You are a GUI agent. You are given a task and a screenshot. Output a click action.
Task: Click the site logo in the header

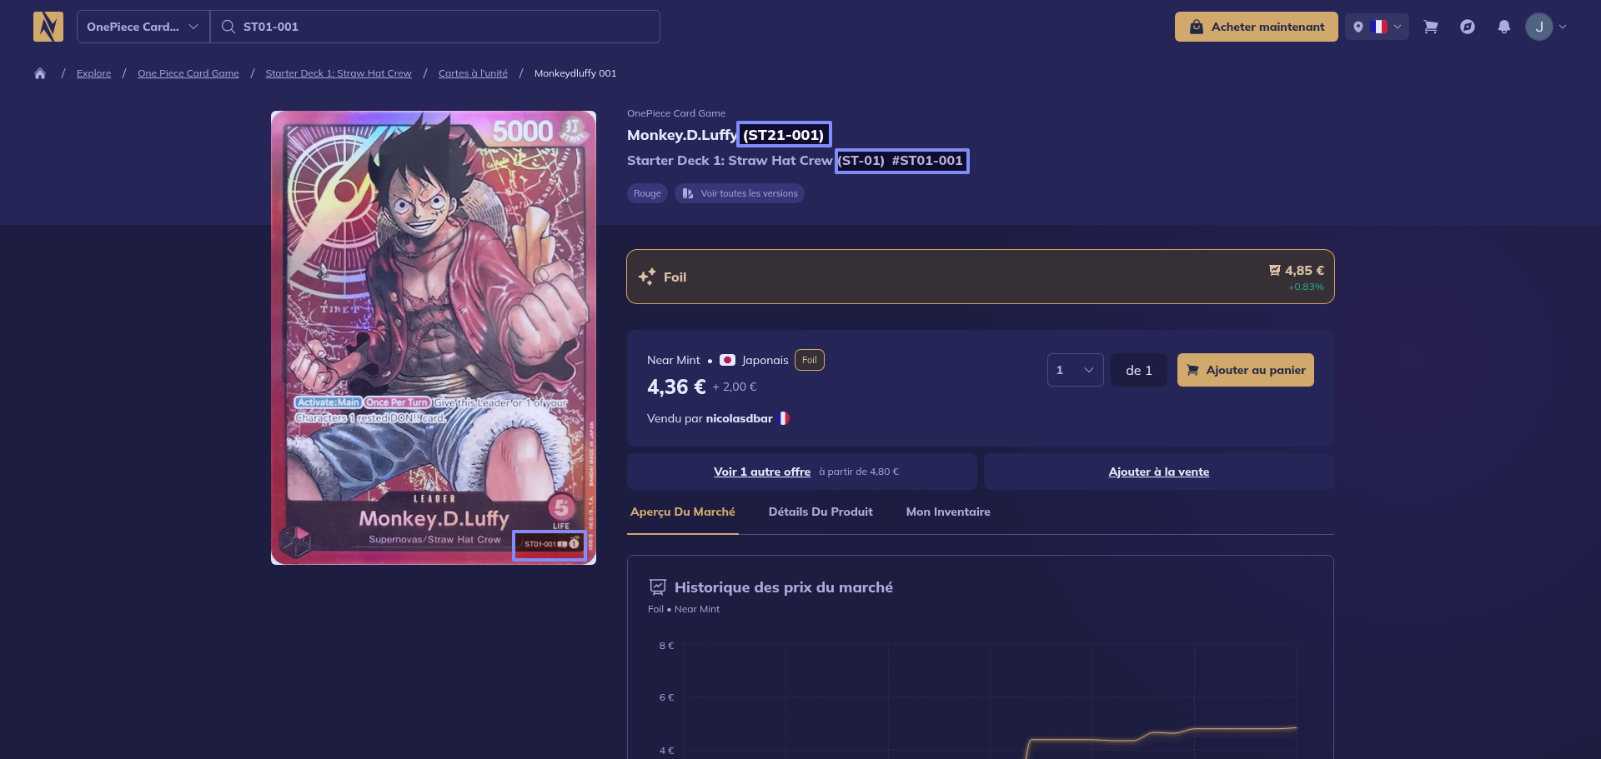coord(48,27)
